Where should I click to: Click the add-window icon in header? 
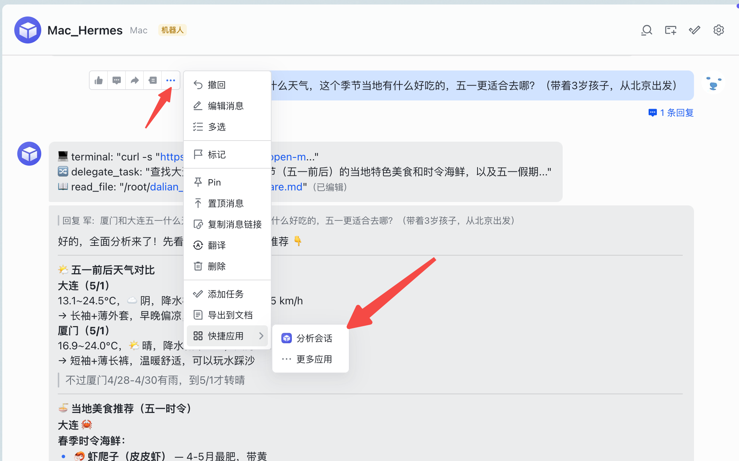pyautogui.click(x=670, y=30)
